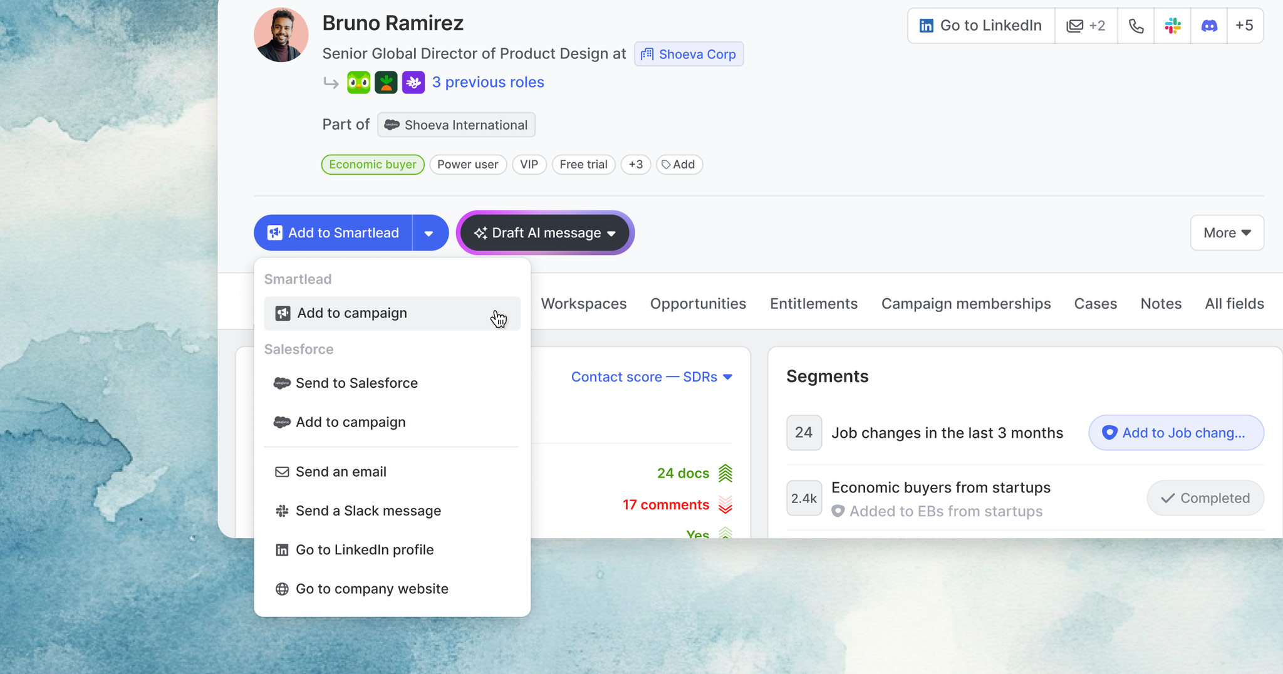The height and width of the screenshot is (674, 1283).
Task: Click the Bruno Ramirez name heading
Action: coord(393,23)
